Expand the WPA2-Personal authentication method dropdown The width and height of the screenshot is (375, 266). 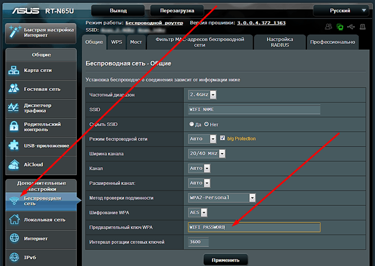222,198
